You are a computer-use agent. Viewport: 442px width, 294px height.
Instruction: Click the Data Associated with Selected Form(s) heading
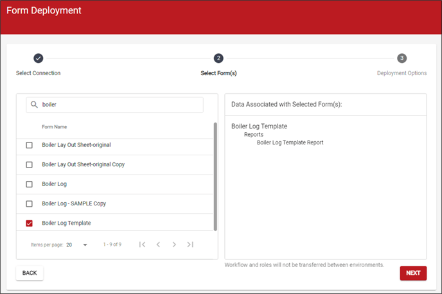pos(287,104)
